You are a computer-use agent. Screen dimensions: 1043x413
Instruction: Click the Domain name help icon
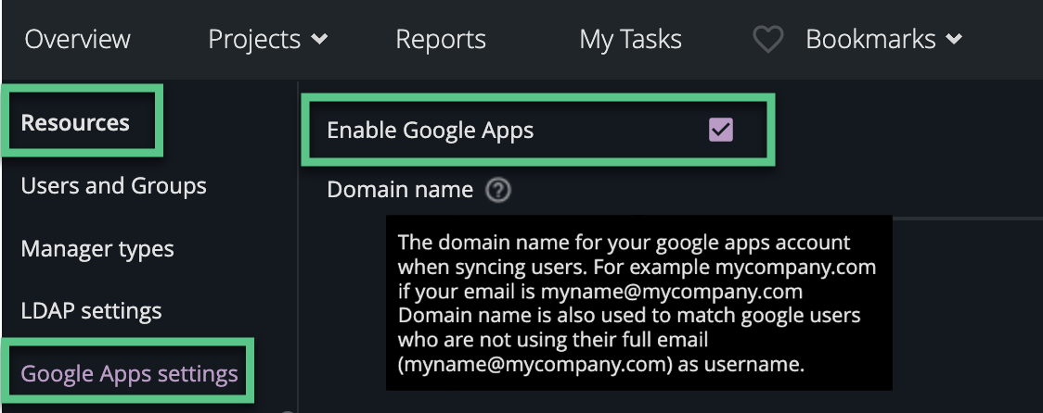tap(498, 191)
